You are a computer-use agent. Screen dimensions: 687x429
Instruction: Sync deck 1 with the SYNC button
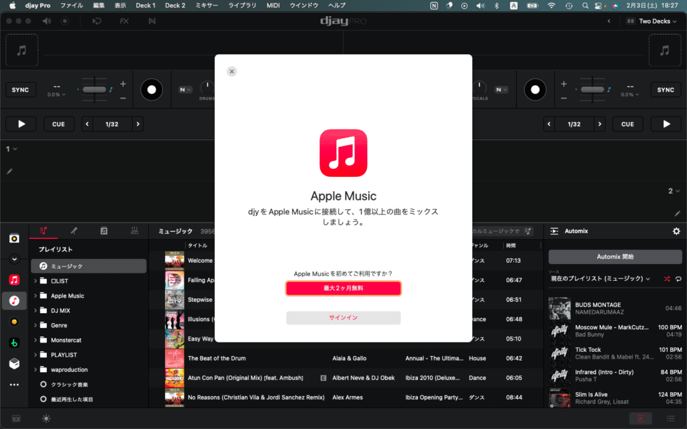(x=20, y=90)
